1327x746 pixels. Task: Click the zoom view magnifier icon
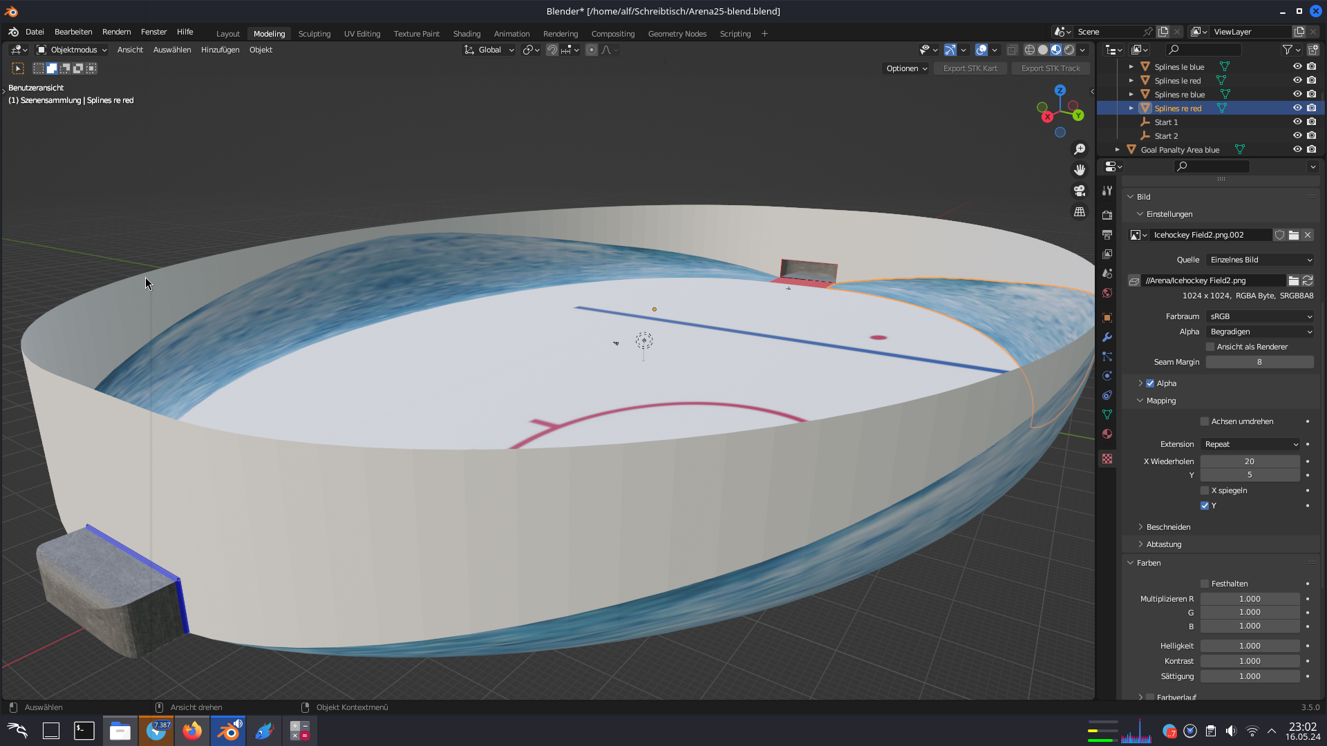coord(1080,149)
